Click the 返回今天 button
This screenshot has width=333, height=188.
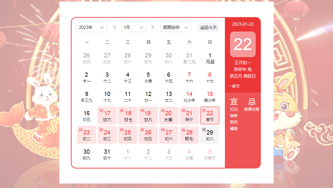[x=209, y=28]
